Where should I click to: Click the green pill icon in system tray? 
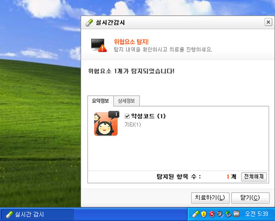pyautogui.click(x=195, y=214)
